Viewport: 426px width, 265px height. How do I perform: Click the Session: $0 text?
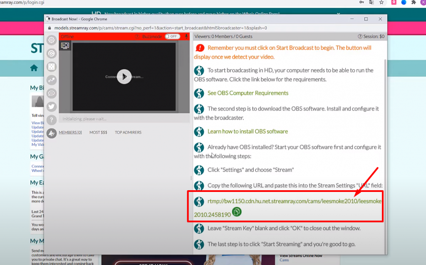pos(374,37)
